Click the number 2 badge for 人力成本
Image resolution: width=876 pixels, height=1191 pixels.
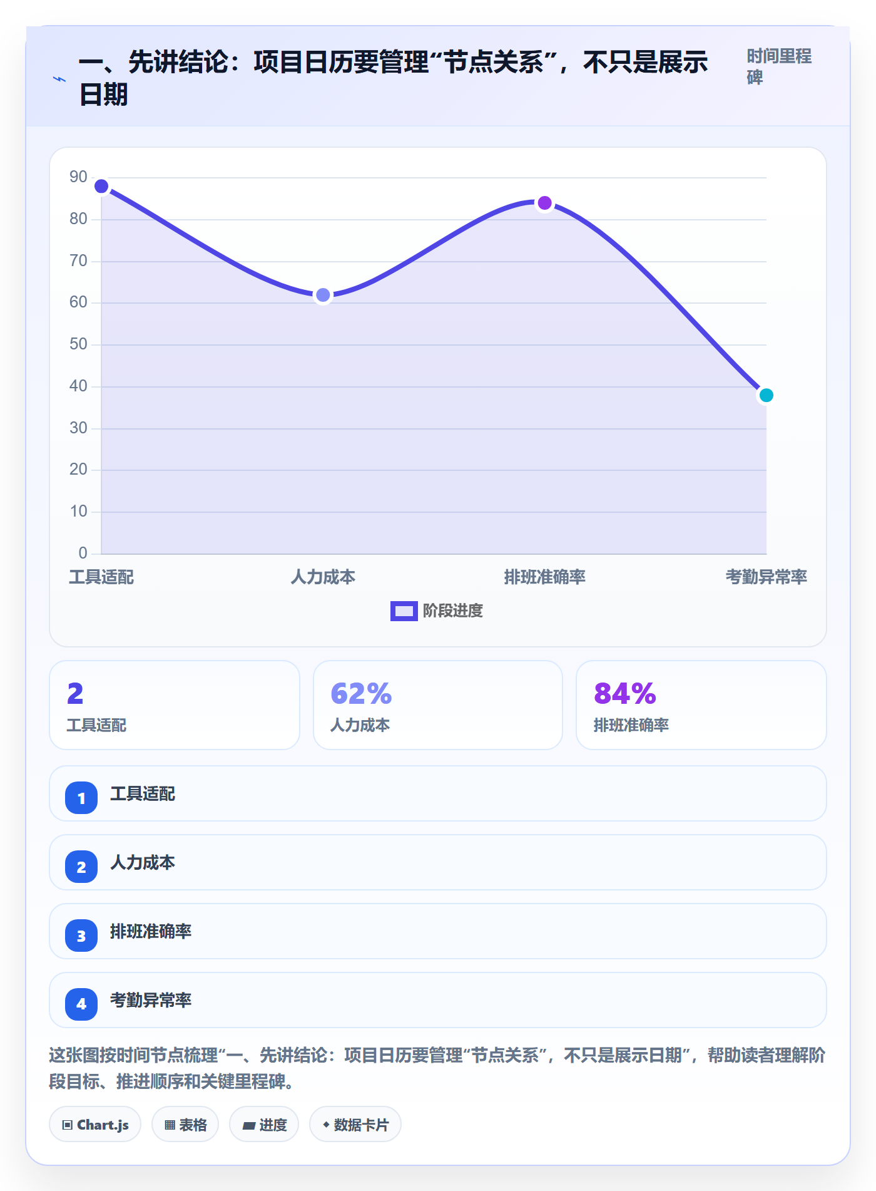tap(81, 867)
